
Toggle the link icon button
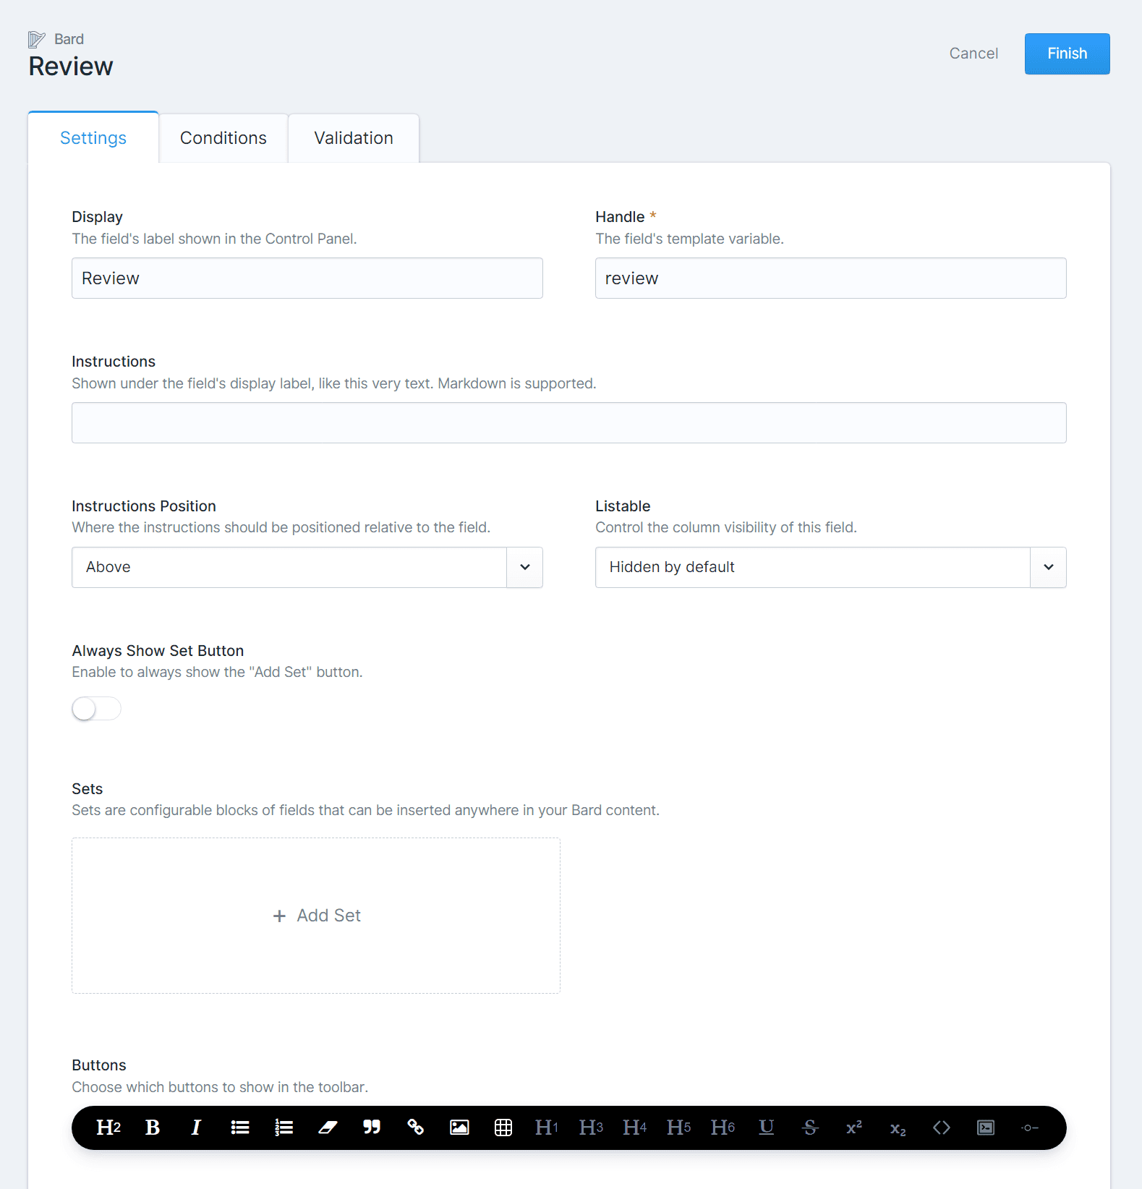[x=416, y=1128]
